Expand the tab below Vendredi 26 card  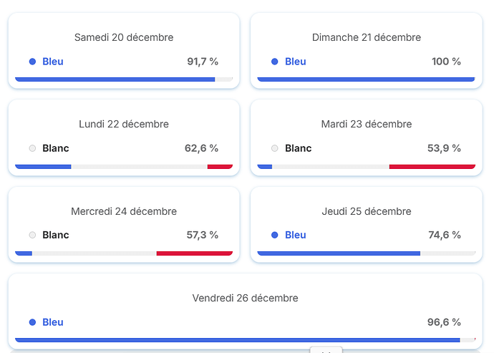[x=326, y=350]
